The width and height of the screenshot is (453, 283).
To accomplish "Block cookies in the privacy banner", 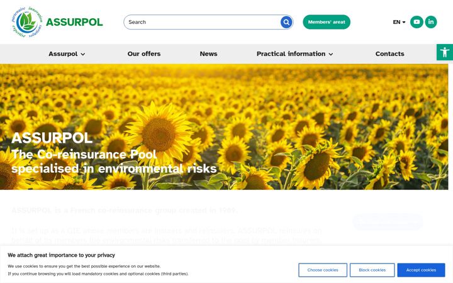I will [x=372, y=270].
